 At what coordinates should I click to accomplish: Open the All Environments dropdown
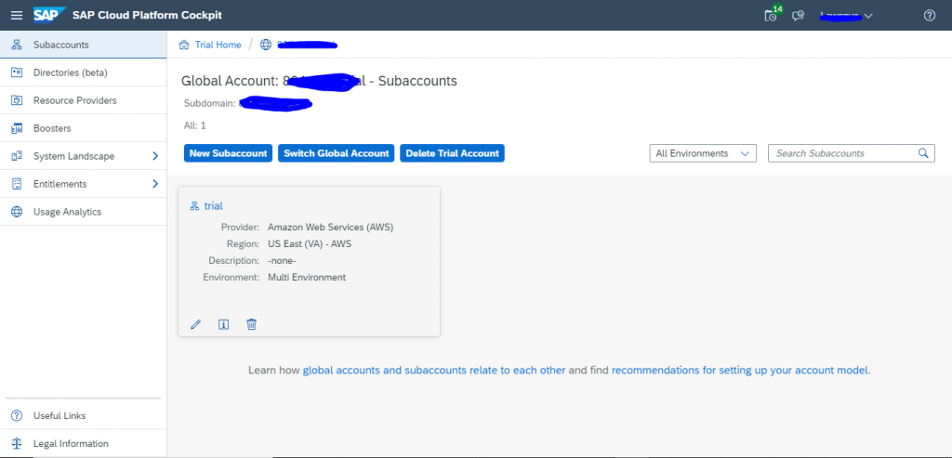(703, 153)
